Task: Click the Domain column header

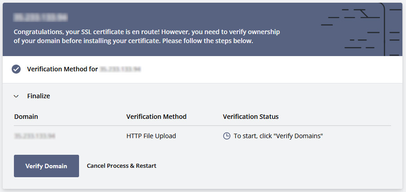Action: (x=26, y=117)
